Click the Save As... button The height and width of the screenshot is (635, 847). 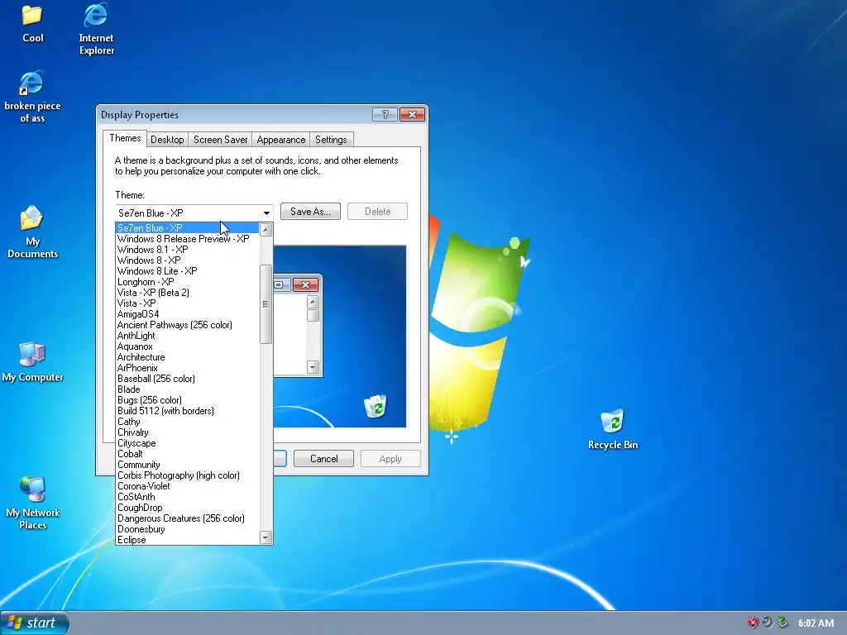[310, 212]
